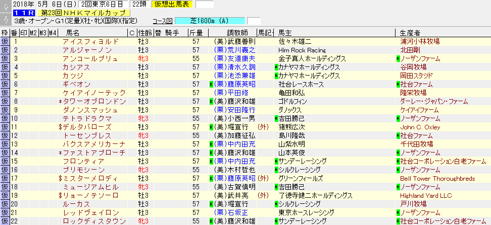The image size is (491, 225).
Task: Select horse ギベオン
Action: (x=76, y=84)
